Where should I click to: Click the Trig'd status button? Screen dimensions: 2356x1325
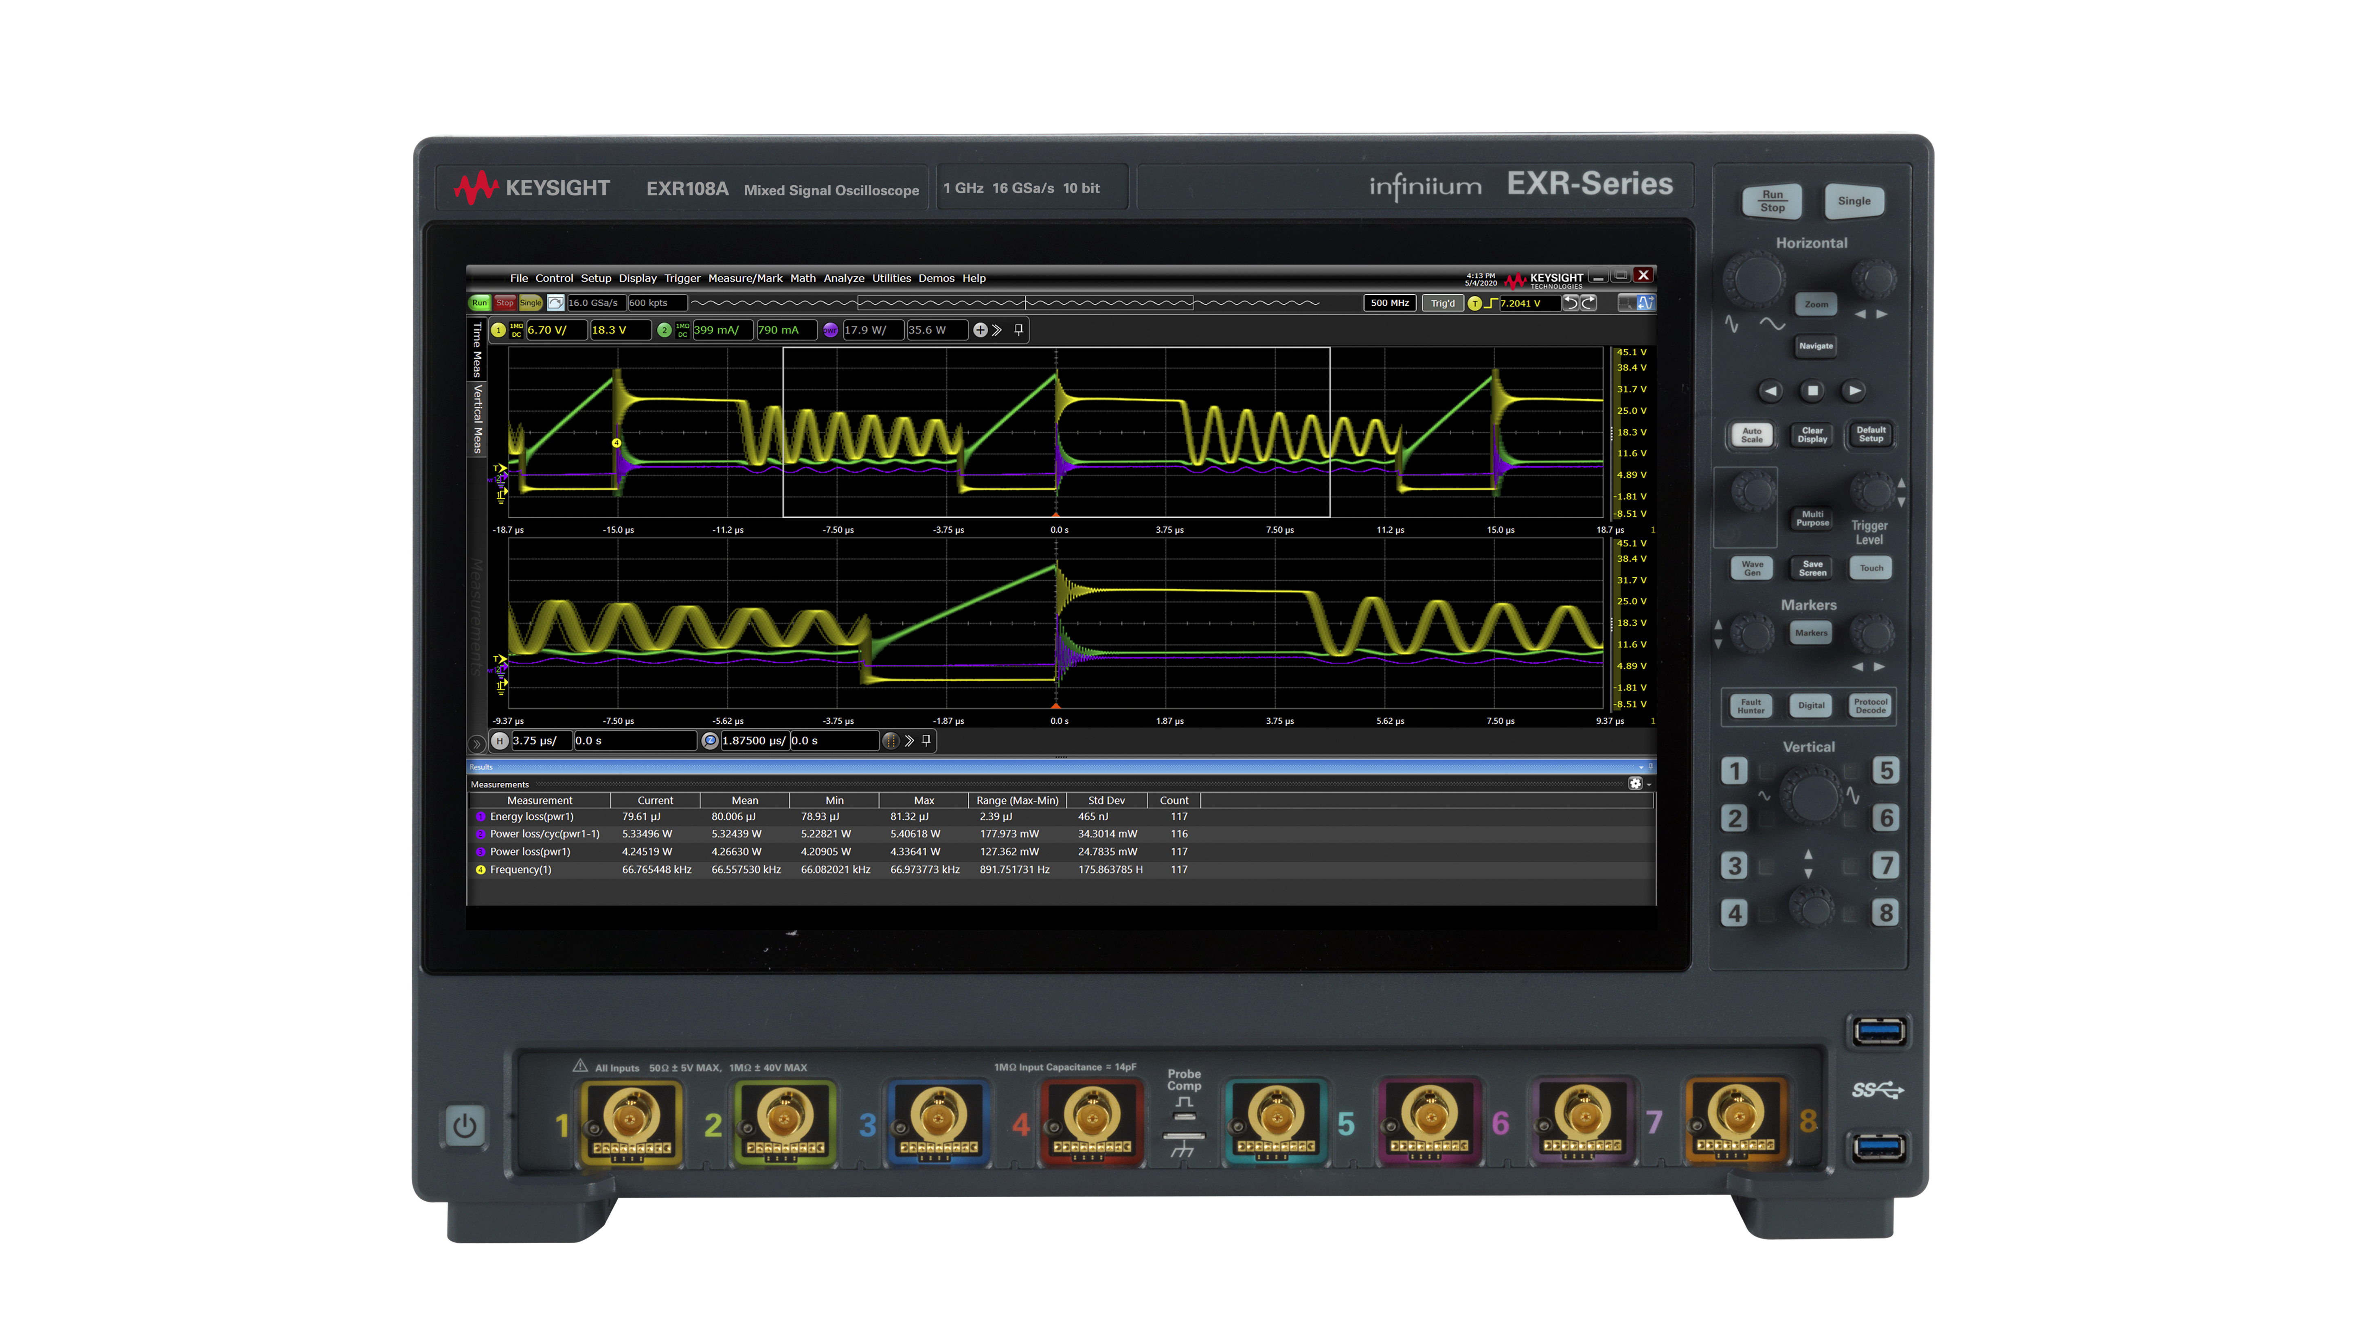tap(1442, 304)
